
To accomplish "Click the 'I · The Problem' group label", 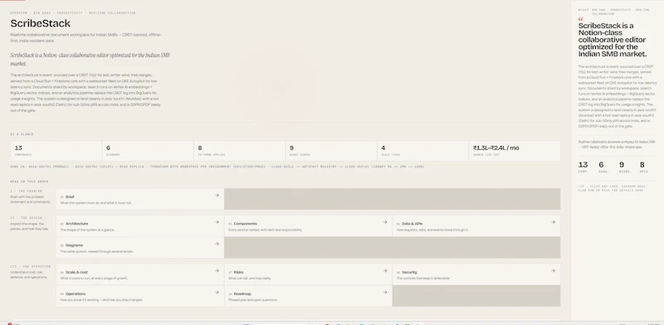I will pos(27,192).
